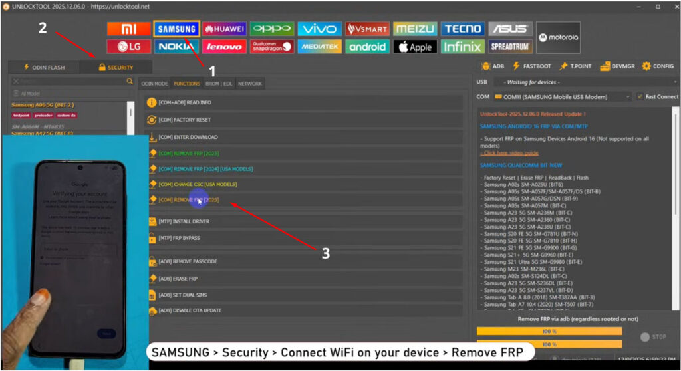Open the FUNCTIONS tab

pyautogui.click(x=187, y=84)
